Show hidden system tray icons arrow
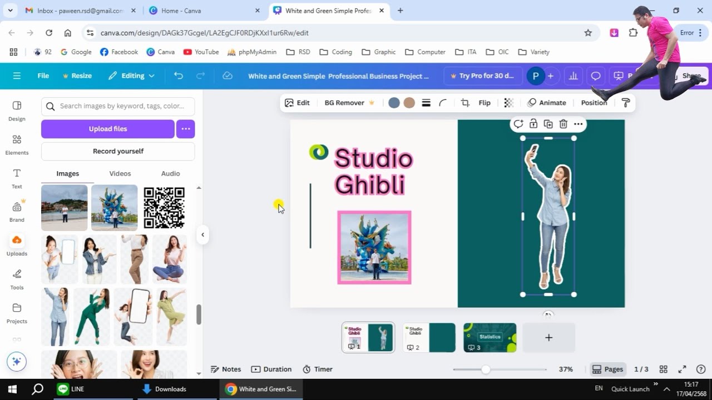712x400 pixels. coord(666,389)
